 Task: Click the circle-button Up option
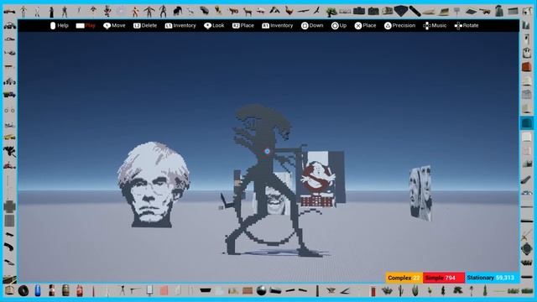[x=339, y=26]
